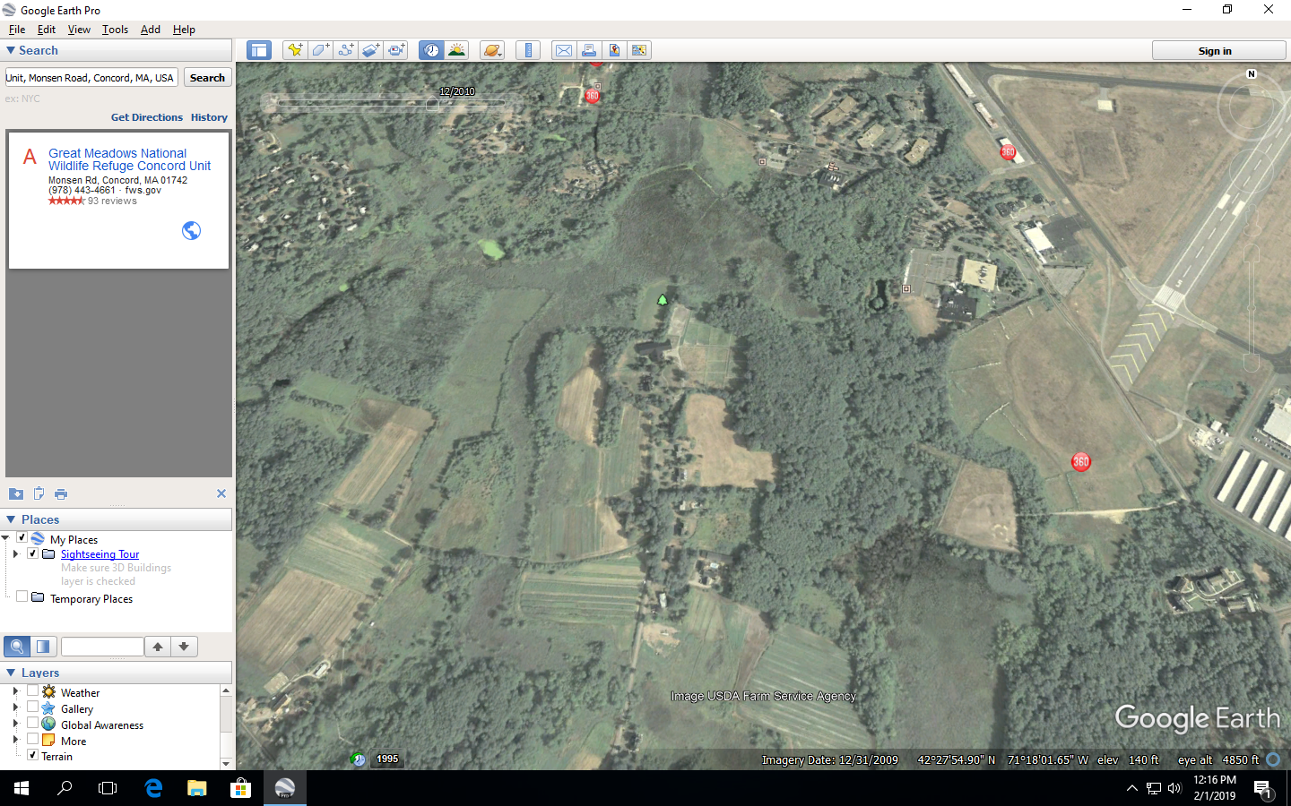1291x806 pixels.
Task: Click the move down arrow in Places
Action: tap(184, 647)
